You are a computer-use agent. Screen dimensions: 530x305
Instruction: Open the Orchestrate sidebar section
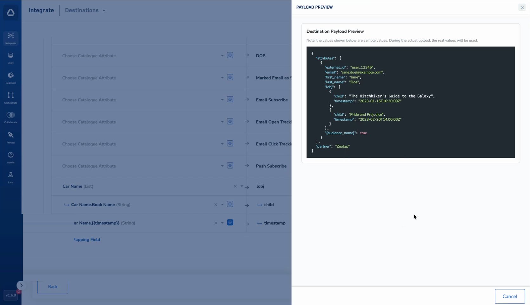[x=10, y=98]
